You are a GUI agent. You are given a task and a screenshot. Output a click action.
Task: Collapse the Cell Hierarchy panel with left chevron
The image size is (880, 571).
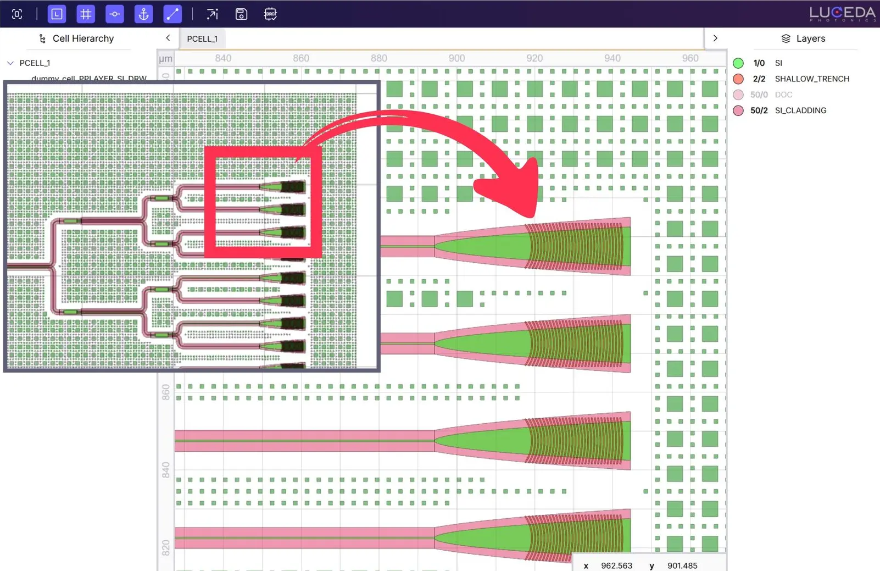pyautogui.click(x=168, y=38)
